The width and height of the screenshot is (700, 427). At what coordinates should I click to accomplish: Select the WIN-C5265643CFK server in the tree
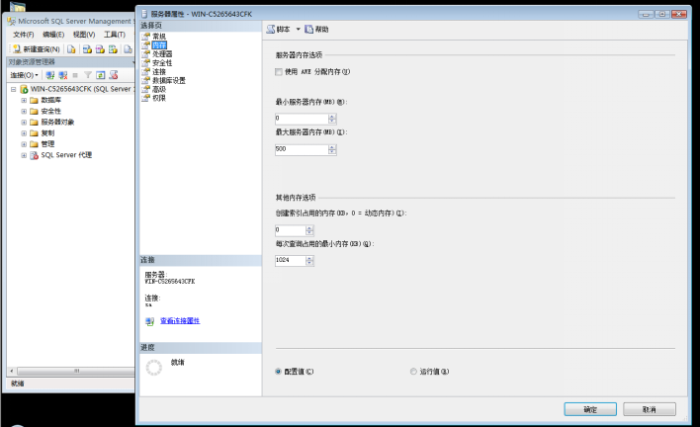coord(80,89)
